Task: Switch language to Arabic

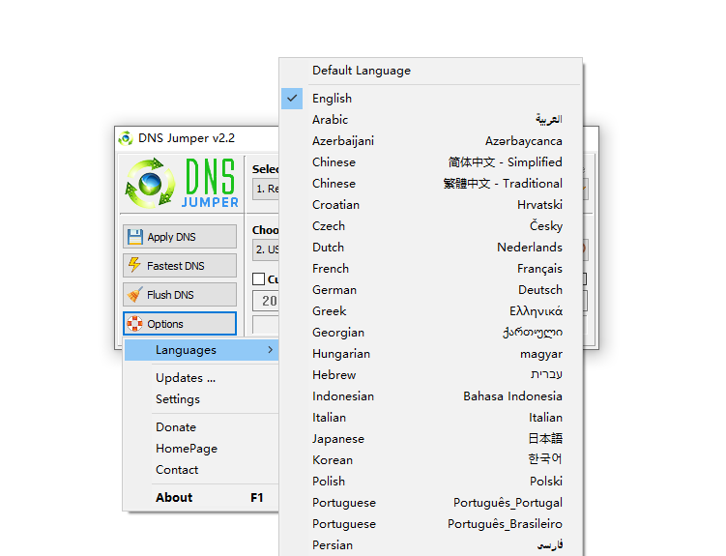Action: (430, 120)
